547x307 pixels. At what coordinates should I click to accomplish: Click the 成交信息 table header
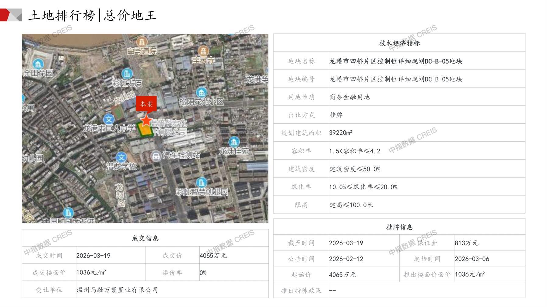(x=145, y=238)
